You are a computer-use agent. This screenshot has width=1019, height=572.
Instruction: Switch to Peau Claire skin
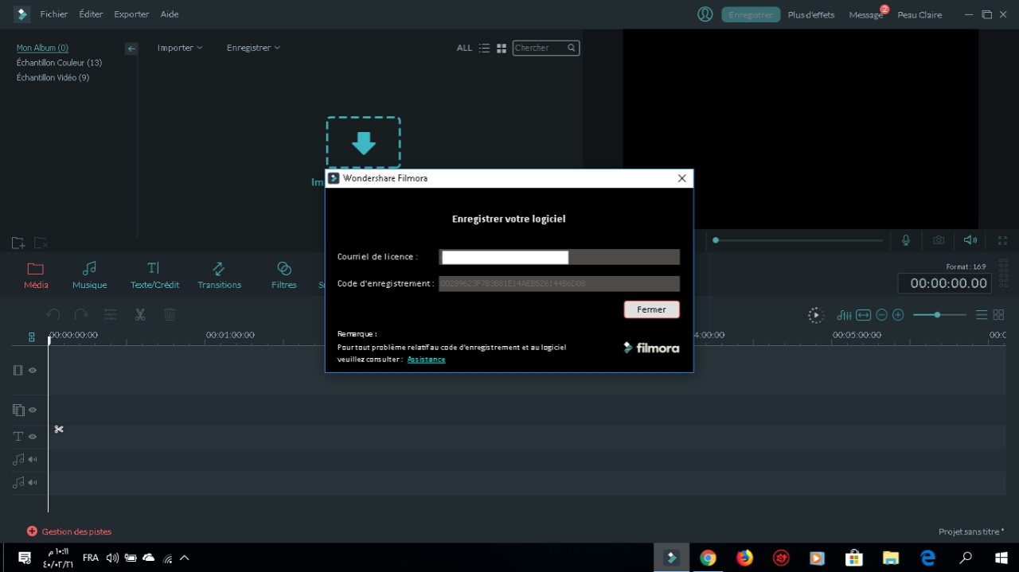coord(919,14)
